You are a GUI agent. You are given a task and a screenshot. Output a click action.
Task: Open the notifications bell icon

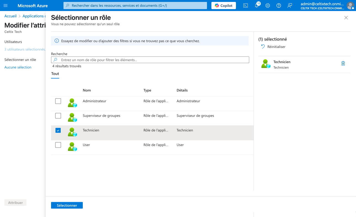click(x=257, y=6)
